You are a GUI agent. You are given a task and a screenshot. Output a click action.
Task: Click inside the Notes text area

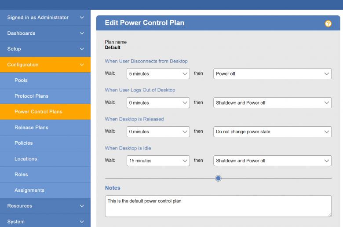[218, 206]
